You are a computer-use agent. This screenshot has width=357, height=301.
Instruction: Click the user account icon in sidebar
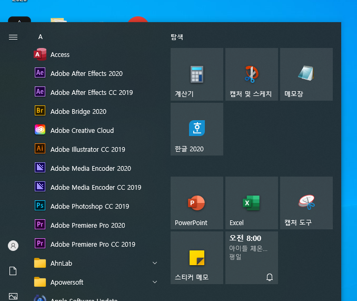pos(13,246)
